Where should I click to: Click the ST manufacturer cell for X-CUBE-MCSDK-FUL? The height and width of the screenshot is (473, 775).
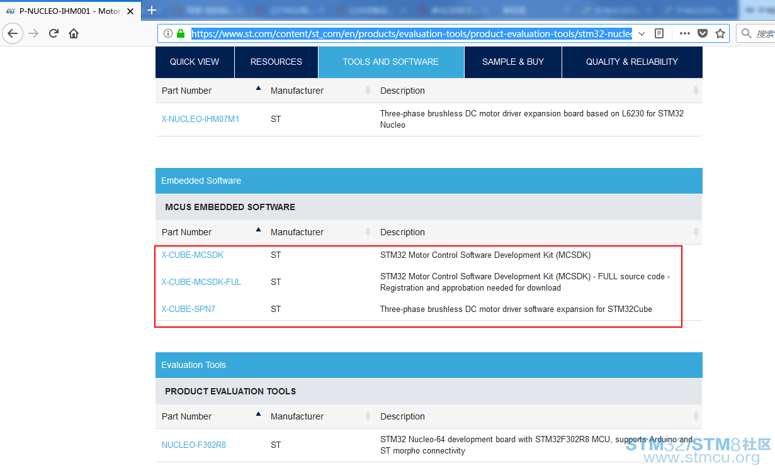pyautogui.click(x=276, y=282)
